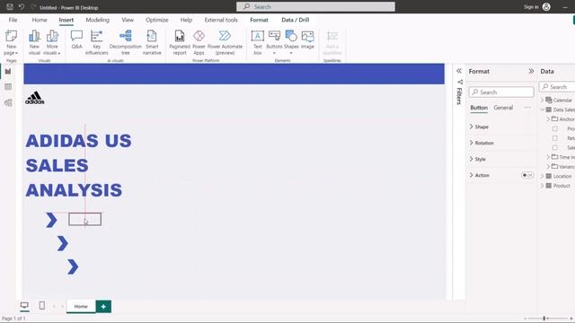
Task: Expand the Product table
Action: 543,186
